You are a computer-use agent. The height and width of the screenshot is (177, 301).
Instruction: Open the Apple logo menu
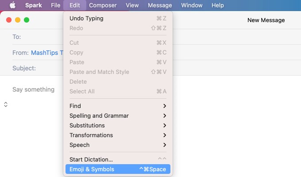(12, 5)
